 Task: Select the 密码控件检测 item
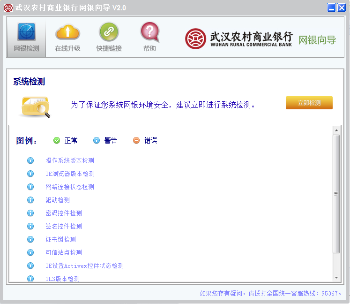(x=64, y=213)
